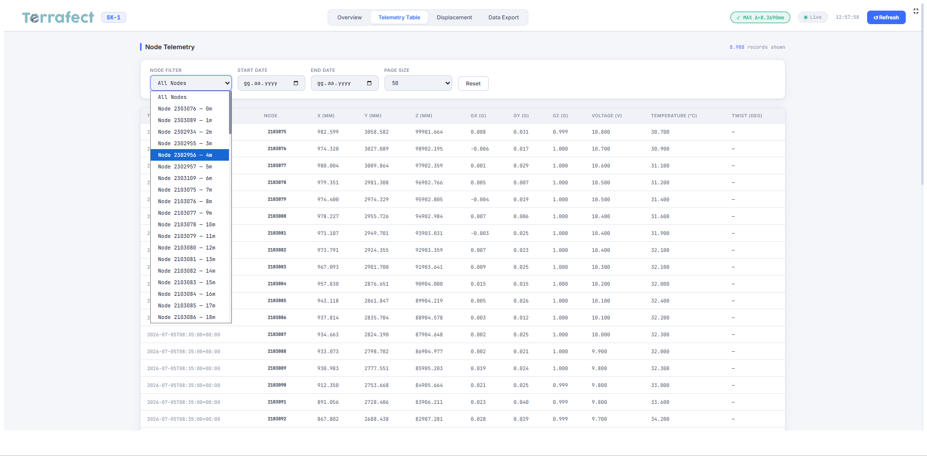Select Node 2103078 – 10m option

click(x=189, y=224)
